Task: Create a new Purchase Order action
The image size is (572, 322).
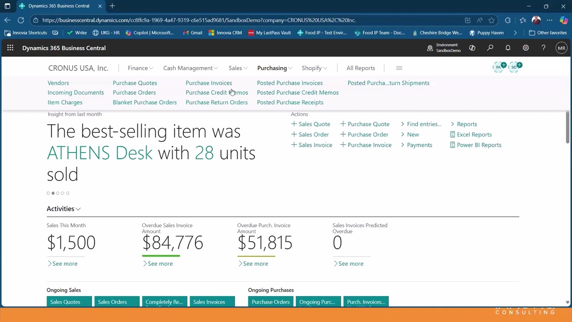Action: 364,135
